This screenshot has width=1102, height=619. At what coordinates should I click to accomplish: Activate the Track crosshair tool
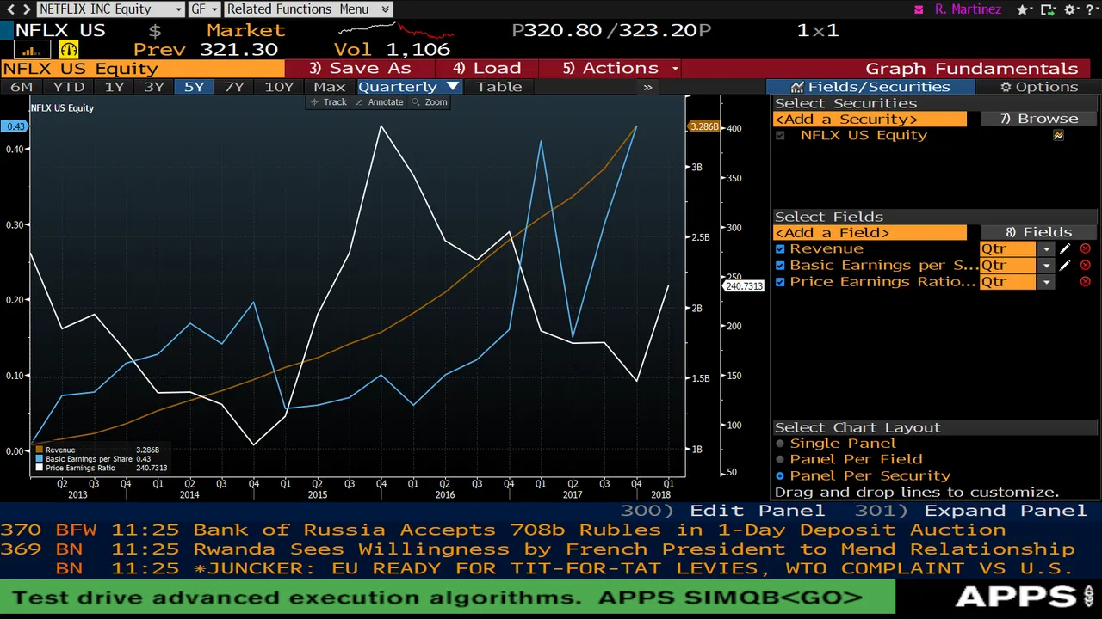pos(328,102)
